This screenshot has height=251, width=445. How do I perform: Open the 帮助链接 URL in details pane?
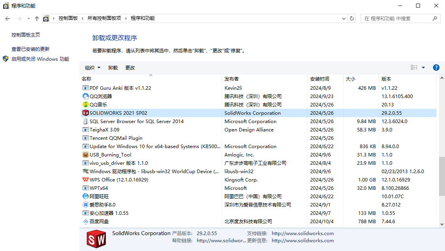221,241
